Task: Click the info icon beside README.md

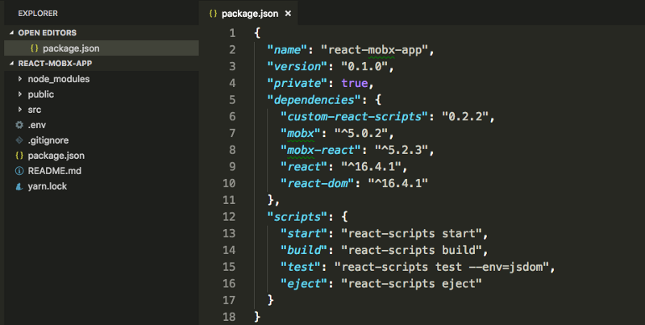Action: [x=19, y=171]
